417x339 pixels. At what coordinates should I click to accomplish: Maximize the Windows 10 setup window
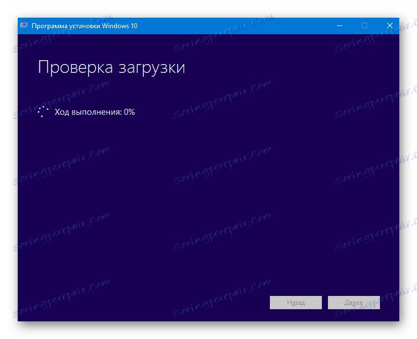[x=364, y=26]
